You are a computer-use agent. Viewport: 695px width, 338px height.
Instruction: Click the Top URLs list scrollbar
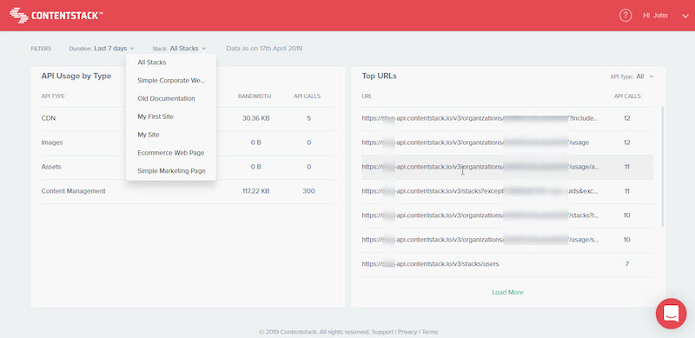(x=663, y=166)
